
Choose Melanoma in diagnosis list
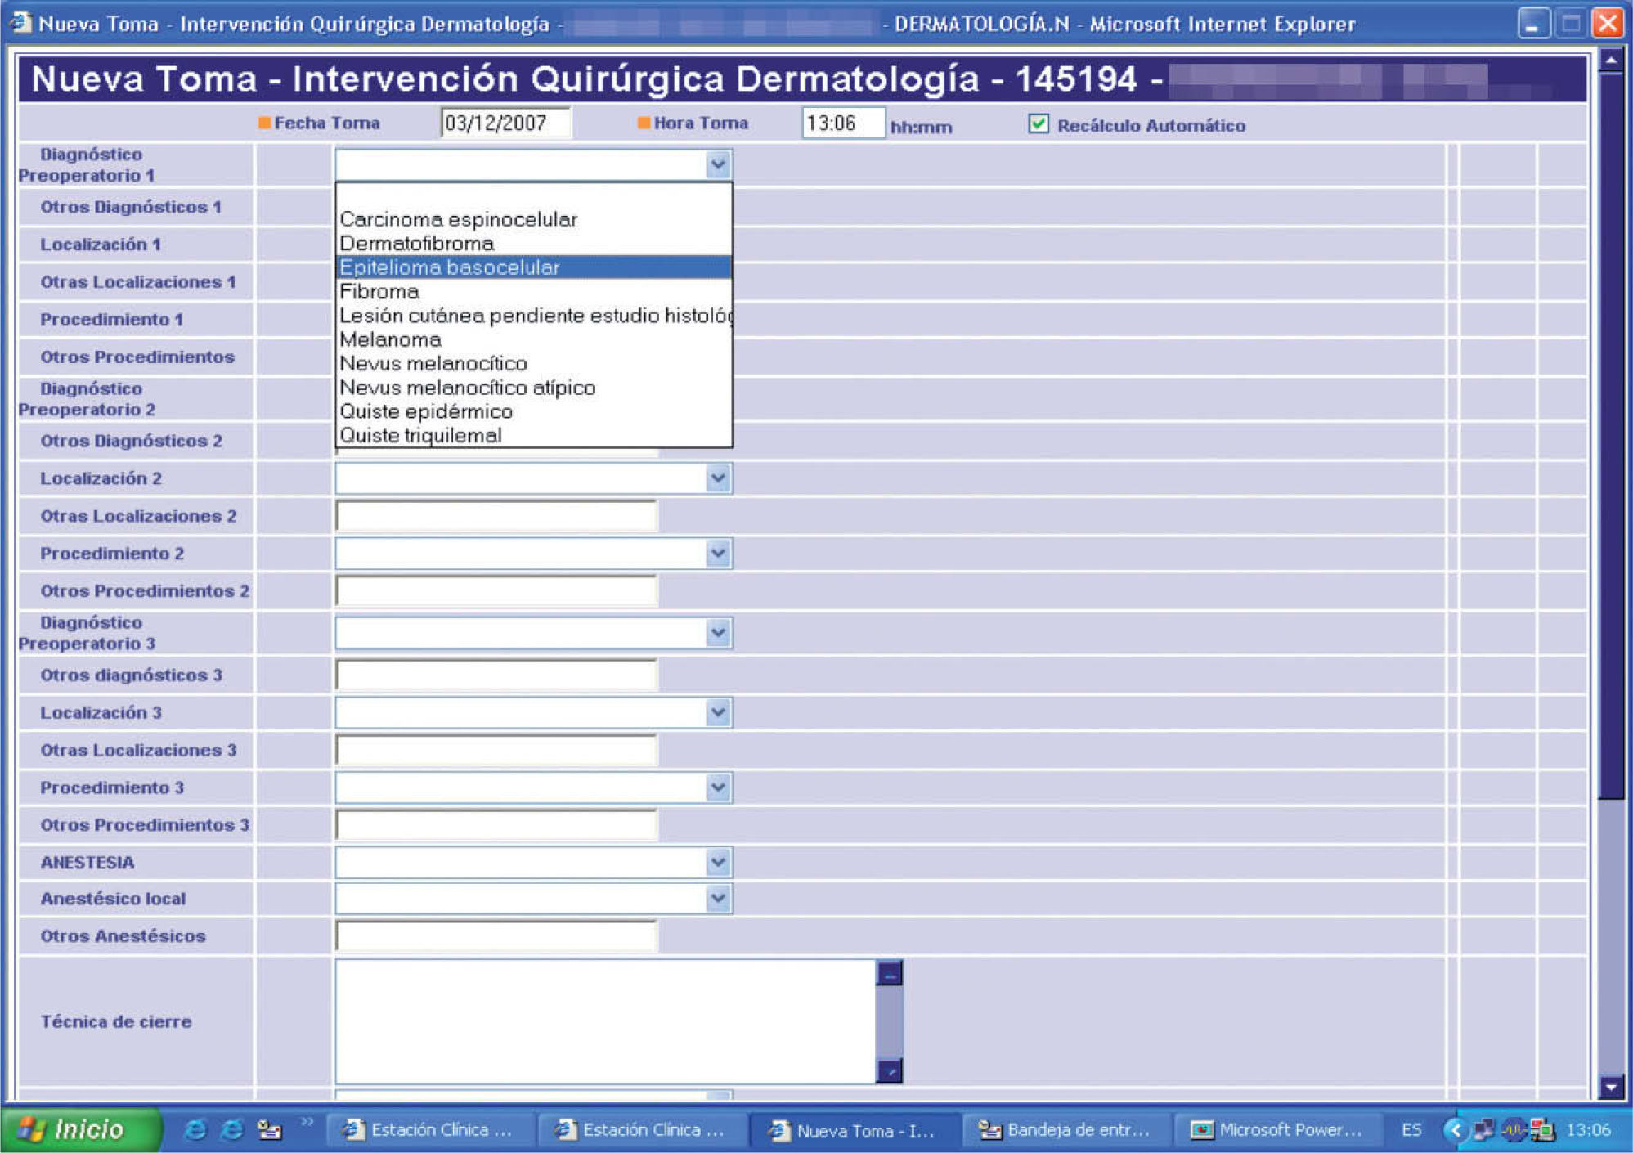point(391,339)
